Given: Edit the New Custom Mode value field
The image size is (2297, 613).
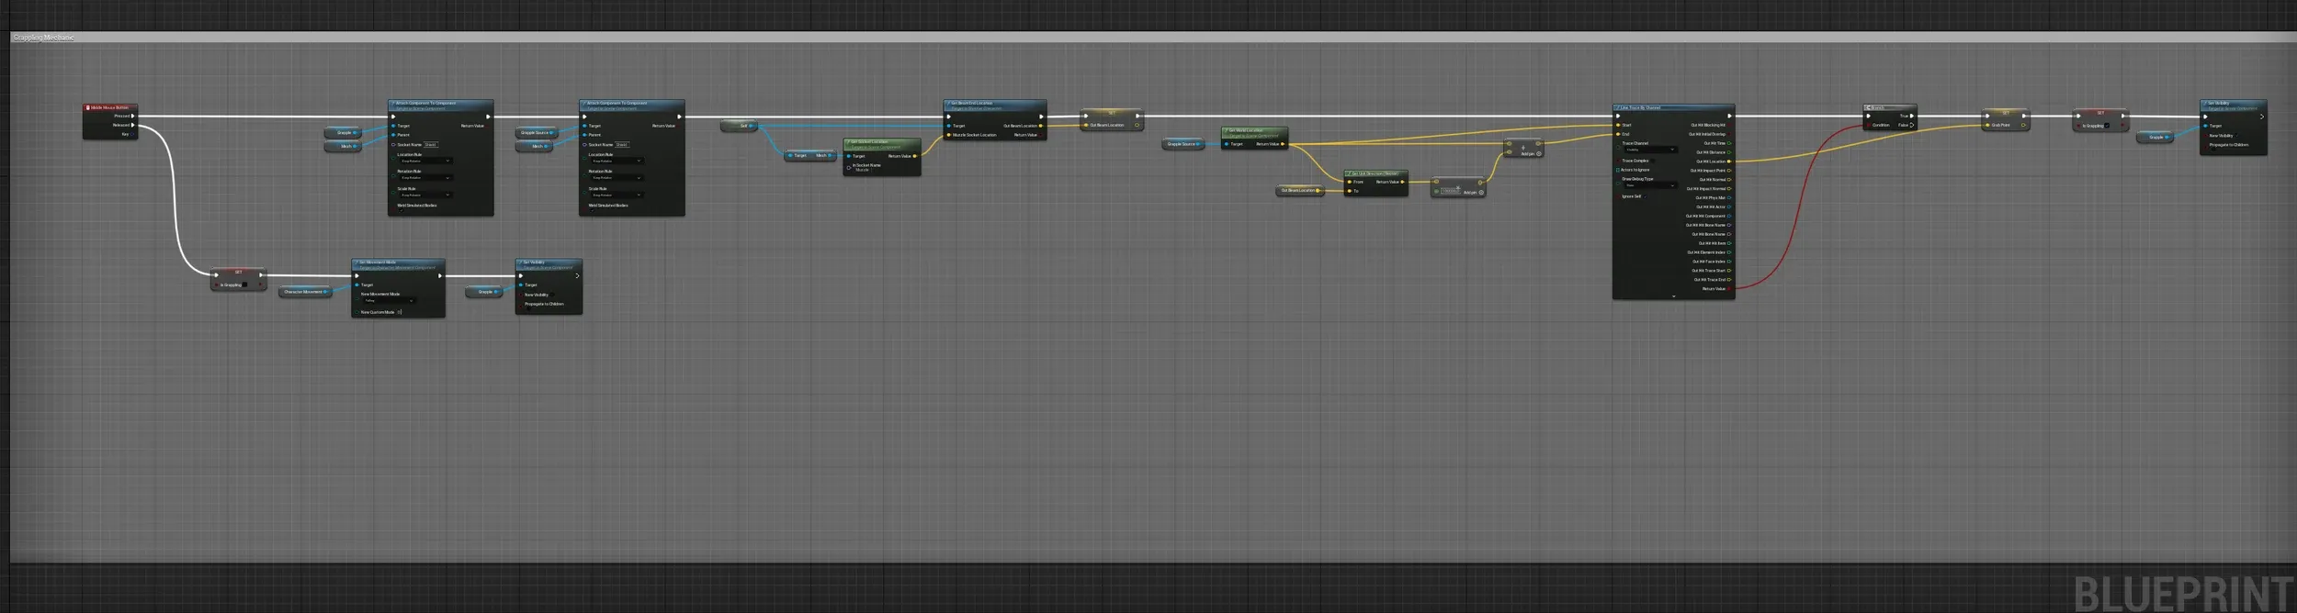Looking at the screenshot, I should point(399,312).
